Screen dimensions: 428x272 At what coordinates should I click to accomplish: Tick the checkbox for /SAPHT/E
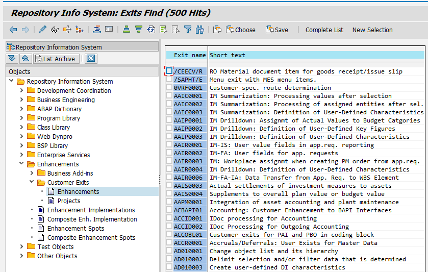click(x=169, y=79)
